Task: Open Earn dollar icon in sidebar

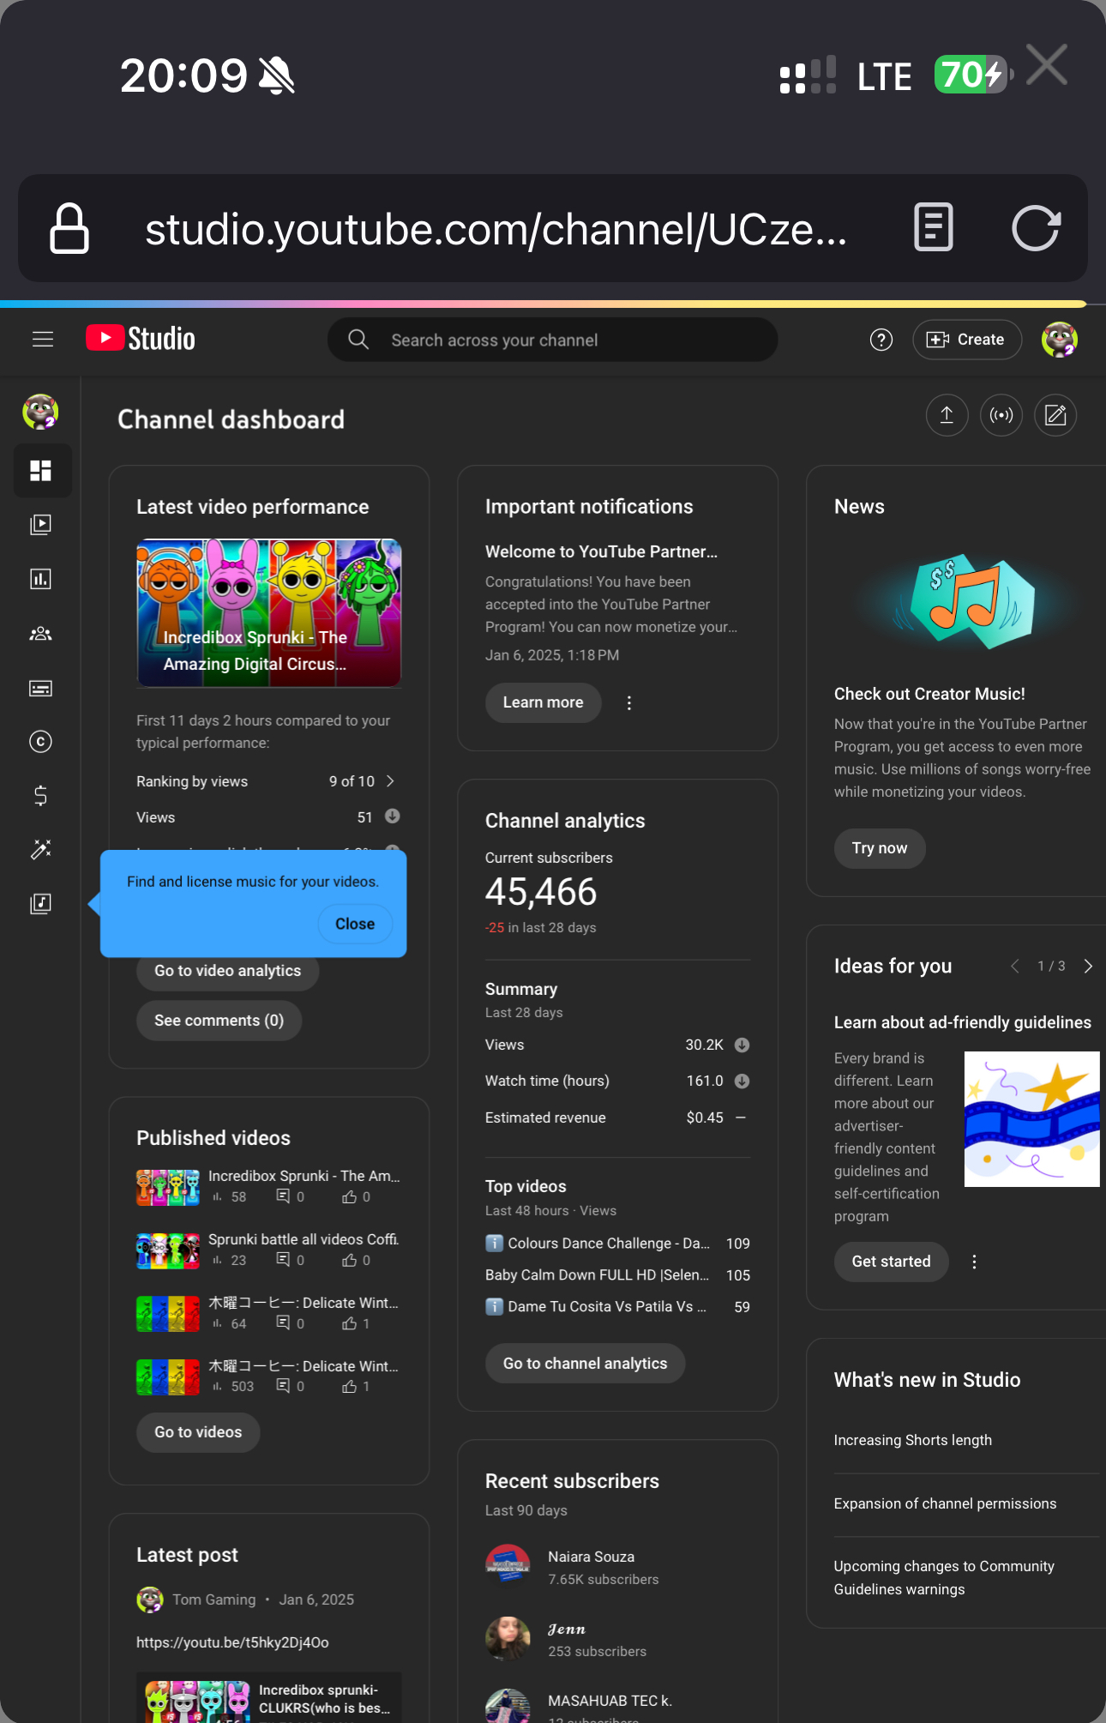Action: [40, 796]
